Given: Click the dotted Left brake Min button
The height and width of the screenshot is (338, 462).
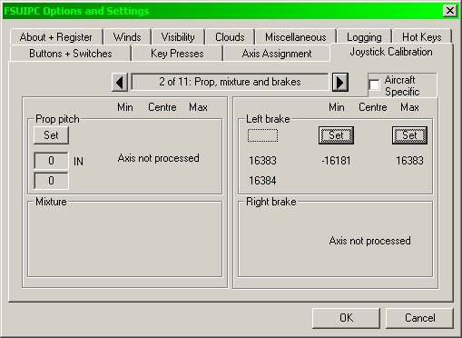Looking at the screenshot, I should 262,135.
